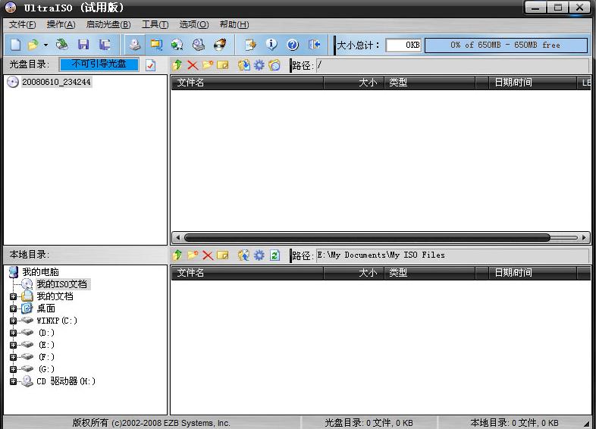Image resolution: width=596 pixels, height=429 pixels.
Task: Click the horizontal scrollbar in disc file list
Action: click(x=368, y=237)
